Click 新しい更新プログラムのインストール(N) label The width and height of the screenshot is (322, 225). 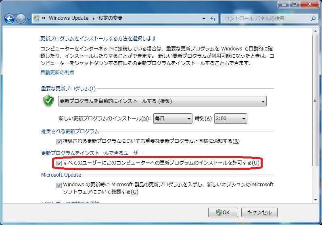click(x=105, y=119)
